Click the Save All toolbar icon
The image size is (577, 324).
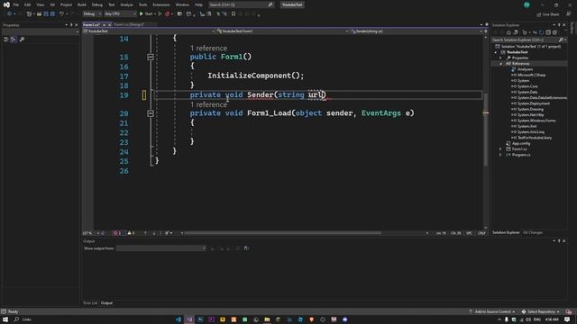pos(52,14)
